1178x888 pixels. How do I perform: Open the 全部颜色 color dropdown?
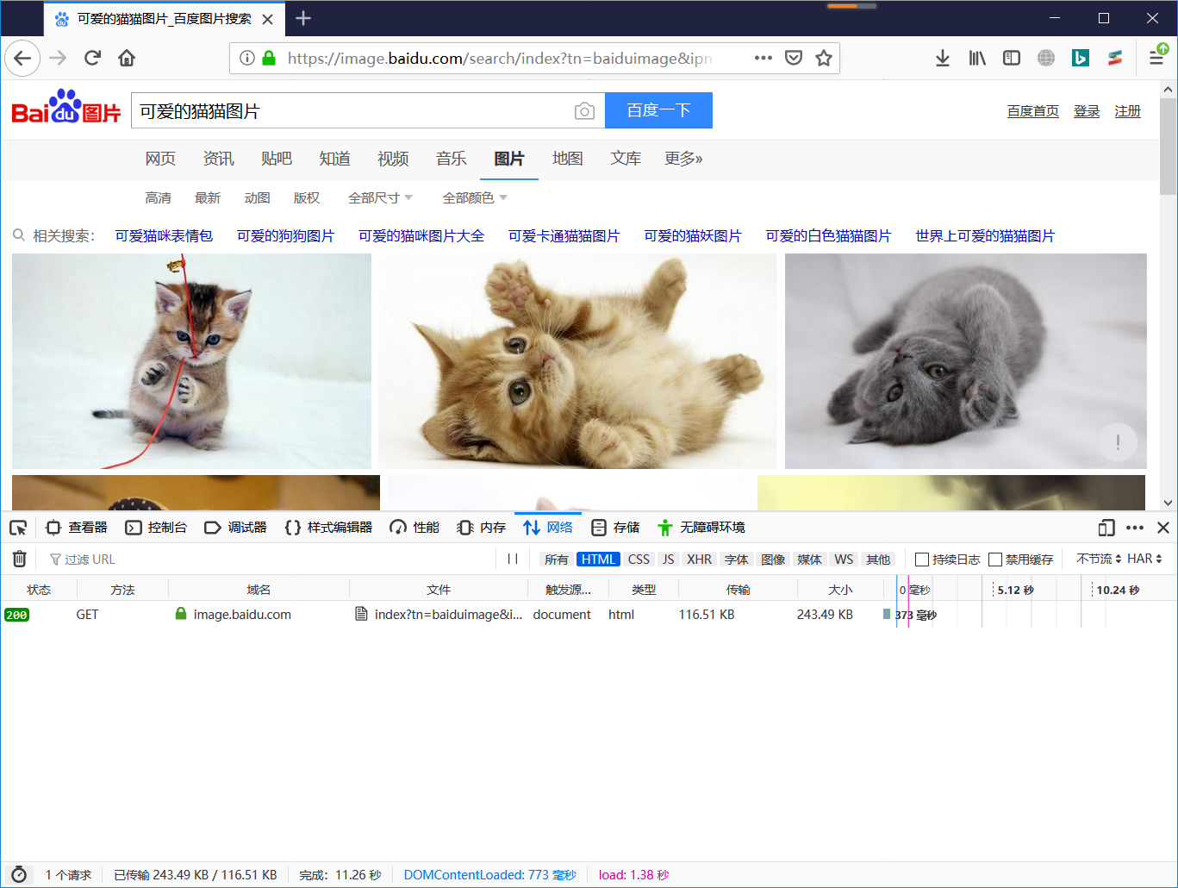pos(475,198)
